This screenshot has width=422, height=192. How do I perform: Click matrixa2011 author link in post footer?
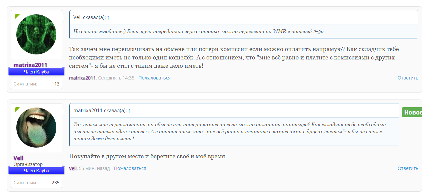[82, 78]
